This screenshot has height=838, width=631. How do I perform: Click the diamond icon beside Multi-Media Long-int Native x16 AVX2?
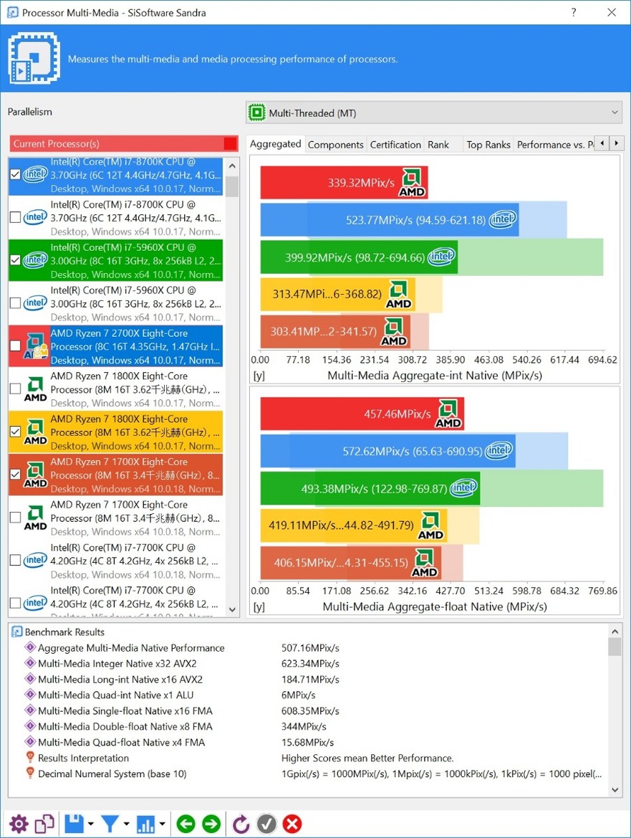pos(30,680)
